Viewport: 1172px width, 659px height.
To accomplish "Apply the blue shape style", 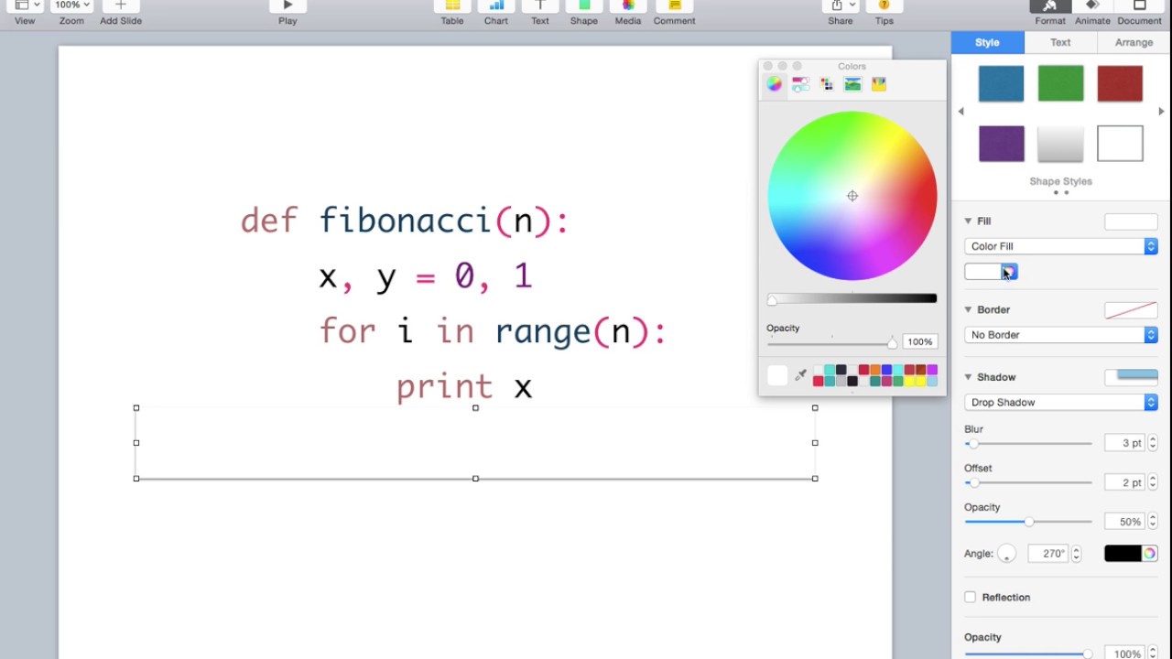I will (1001, 83).
